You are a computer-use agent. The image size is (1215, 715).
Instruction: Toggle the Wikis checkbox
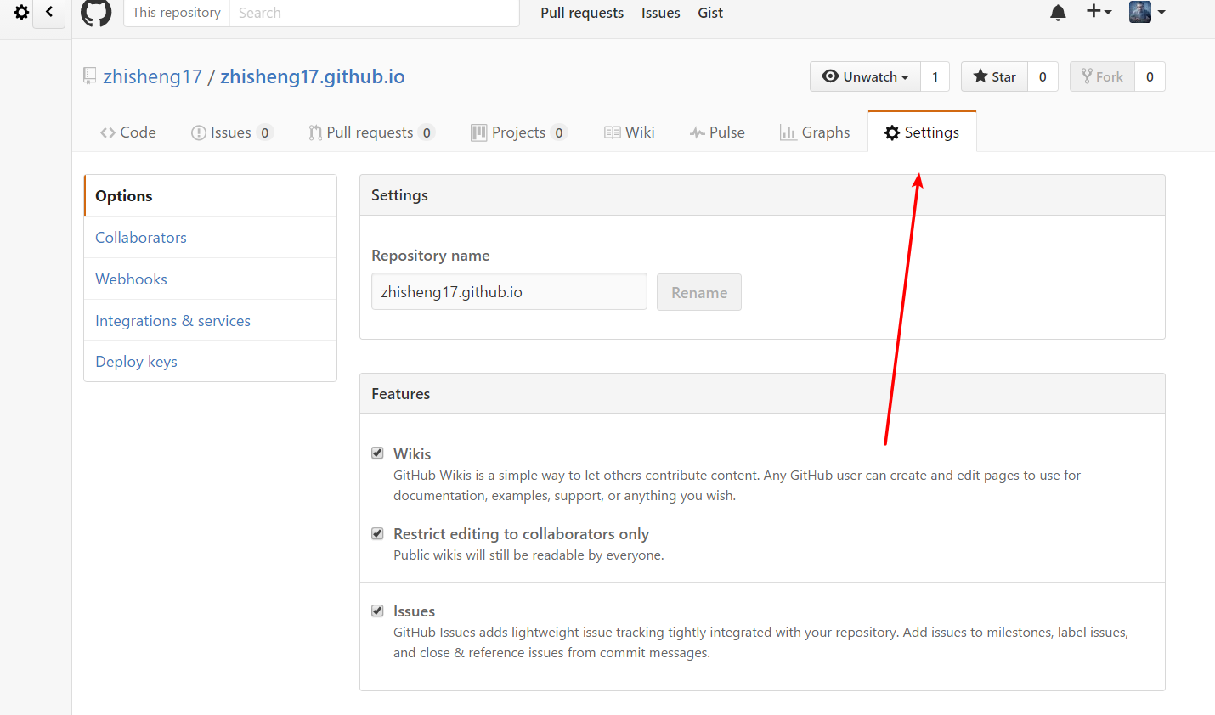click(x=377, y=453)
